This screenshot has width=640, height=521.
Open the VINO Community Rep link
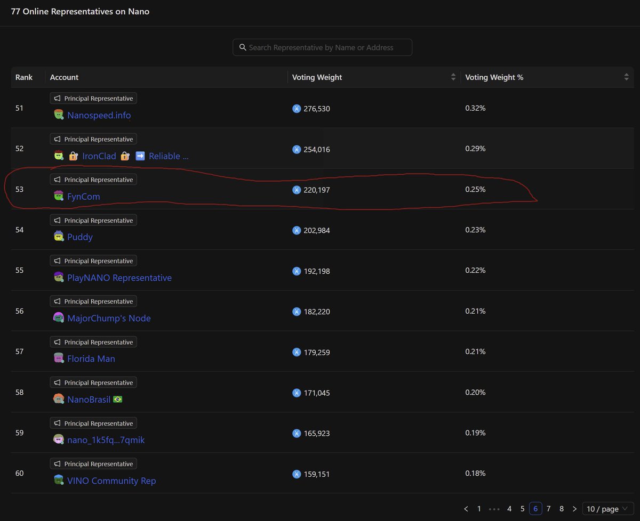[111, 481]
